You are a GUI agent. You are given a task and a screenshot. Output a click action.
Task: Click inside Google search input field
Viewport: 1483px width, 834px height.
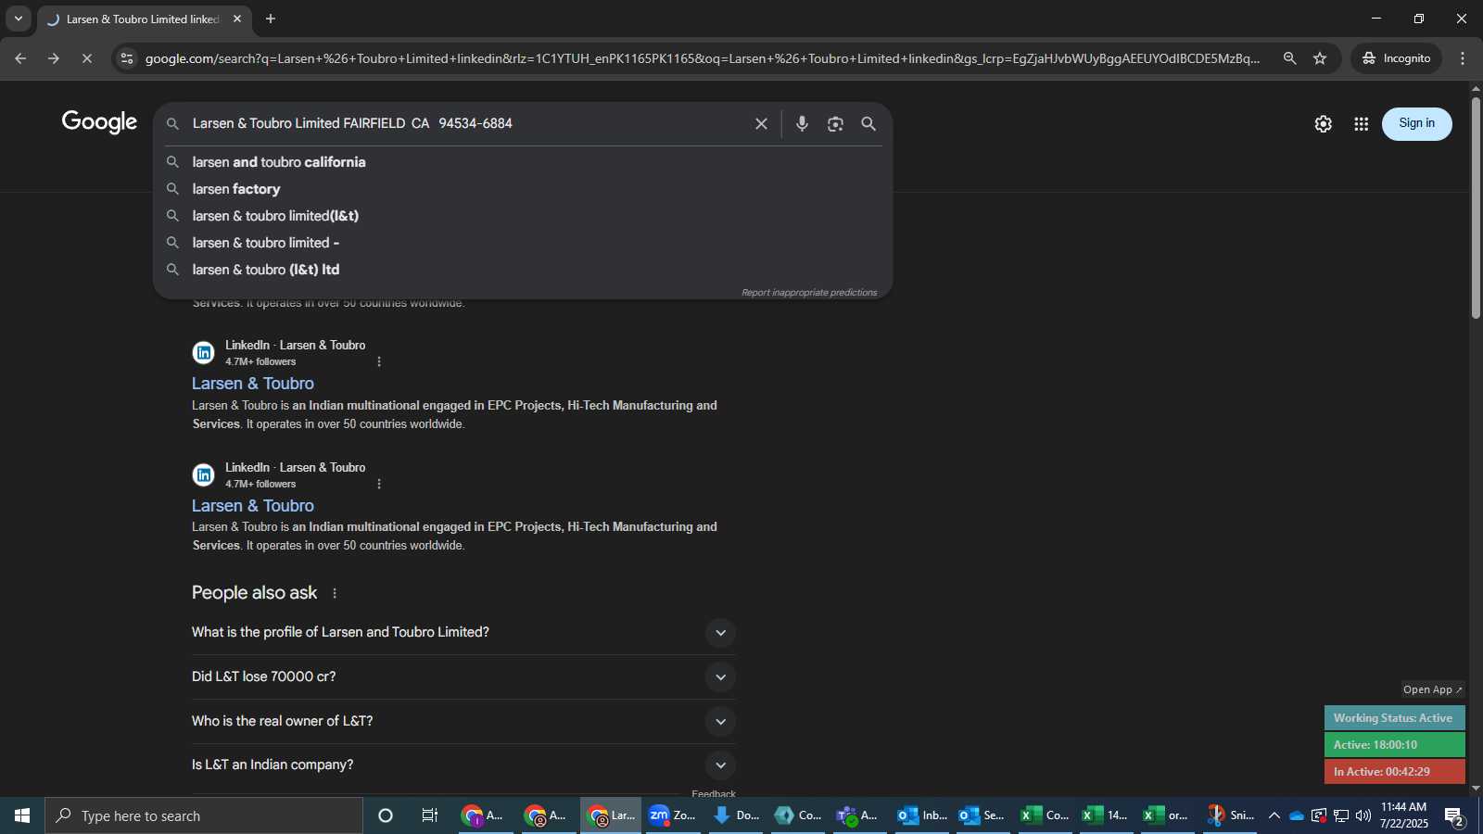[x=468, y=123]
